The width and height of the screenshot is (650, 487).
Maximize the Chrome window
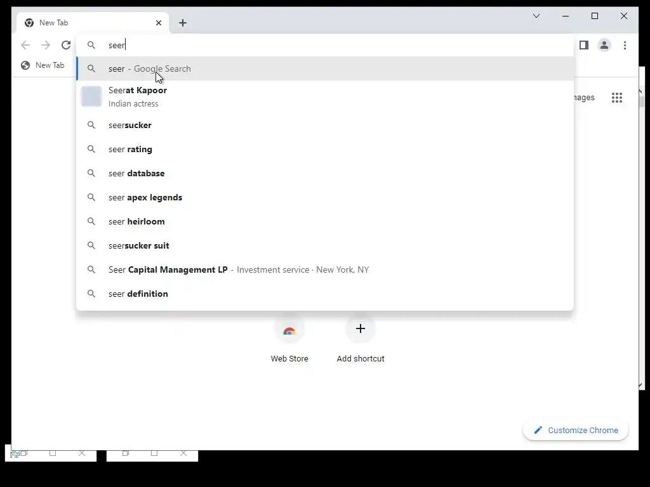point(594,16)
